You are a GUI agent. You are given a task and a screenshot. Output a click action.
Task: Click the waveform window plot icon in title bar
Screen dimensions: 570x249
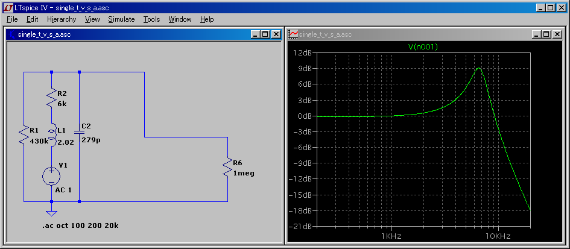point(293,34)
